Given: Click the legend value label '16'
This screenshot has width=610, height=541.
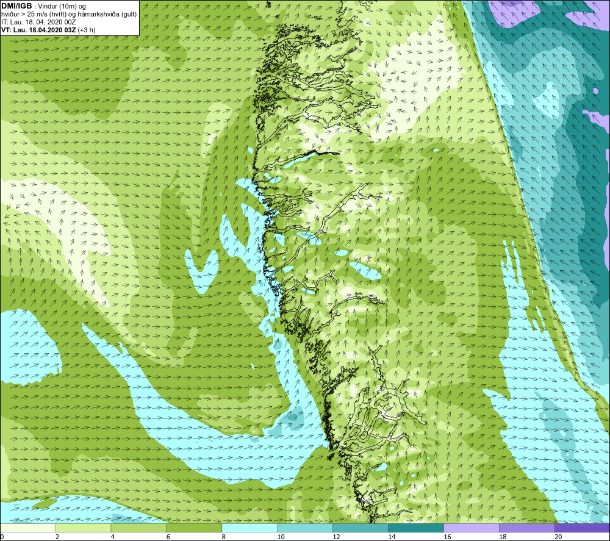Looking at the screenshot, I should pyautogui.click(x=447, y=537).
